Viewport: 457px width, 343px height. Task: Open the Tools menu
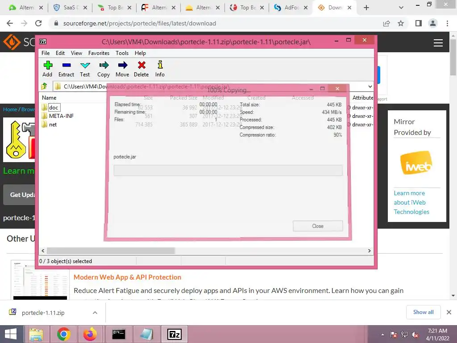click(122, 53)
